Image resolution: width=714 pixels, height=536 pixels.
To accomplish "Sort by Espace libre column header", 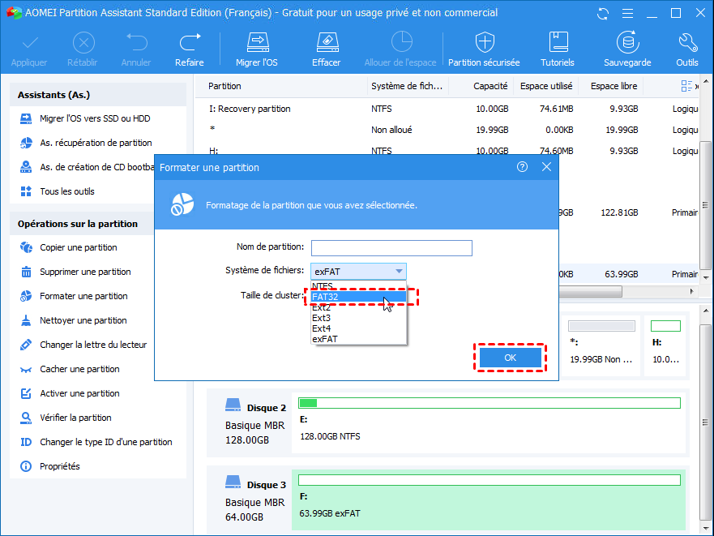I will 610,86.
